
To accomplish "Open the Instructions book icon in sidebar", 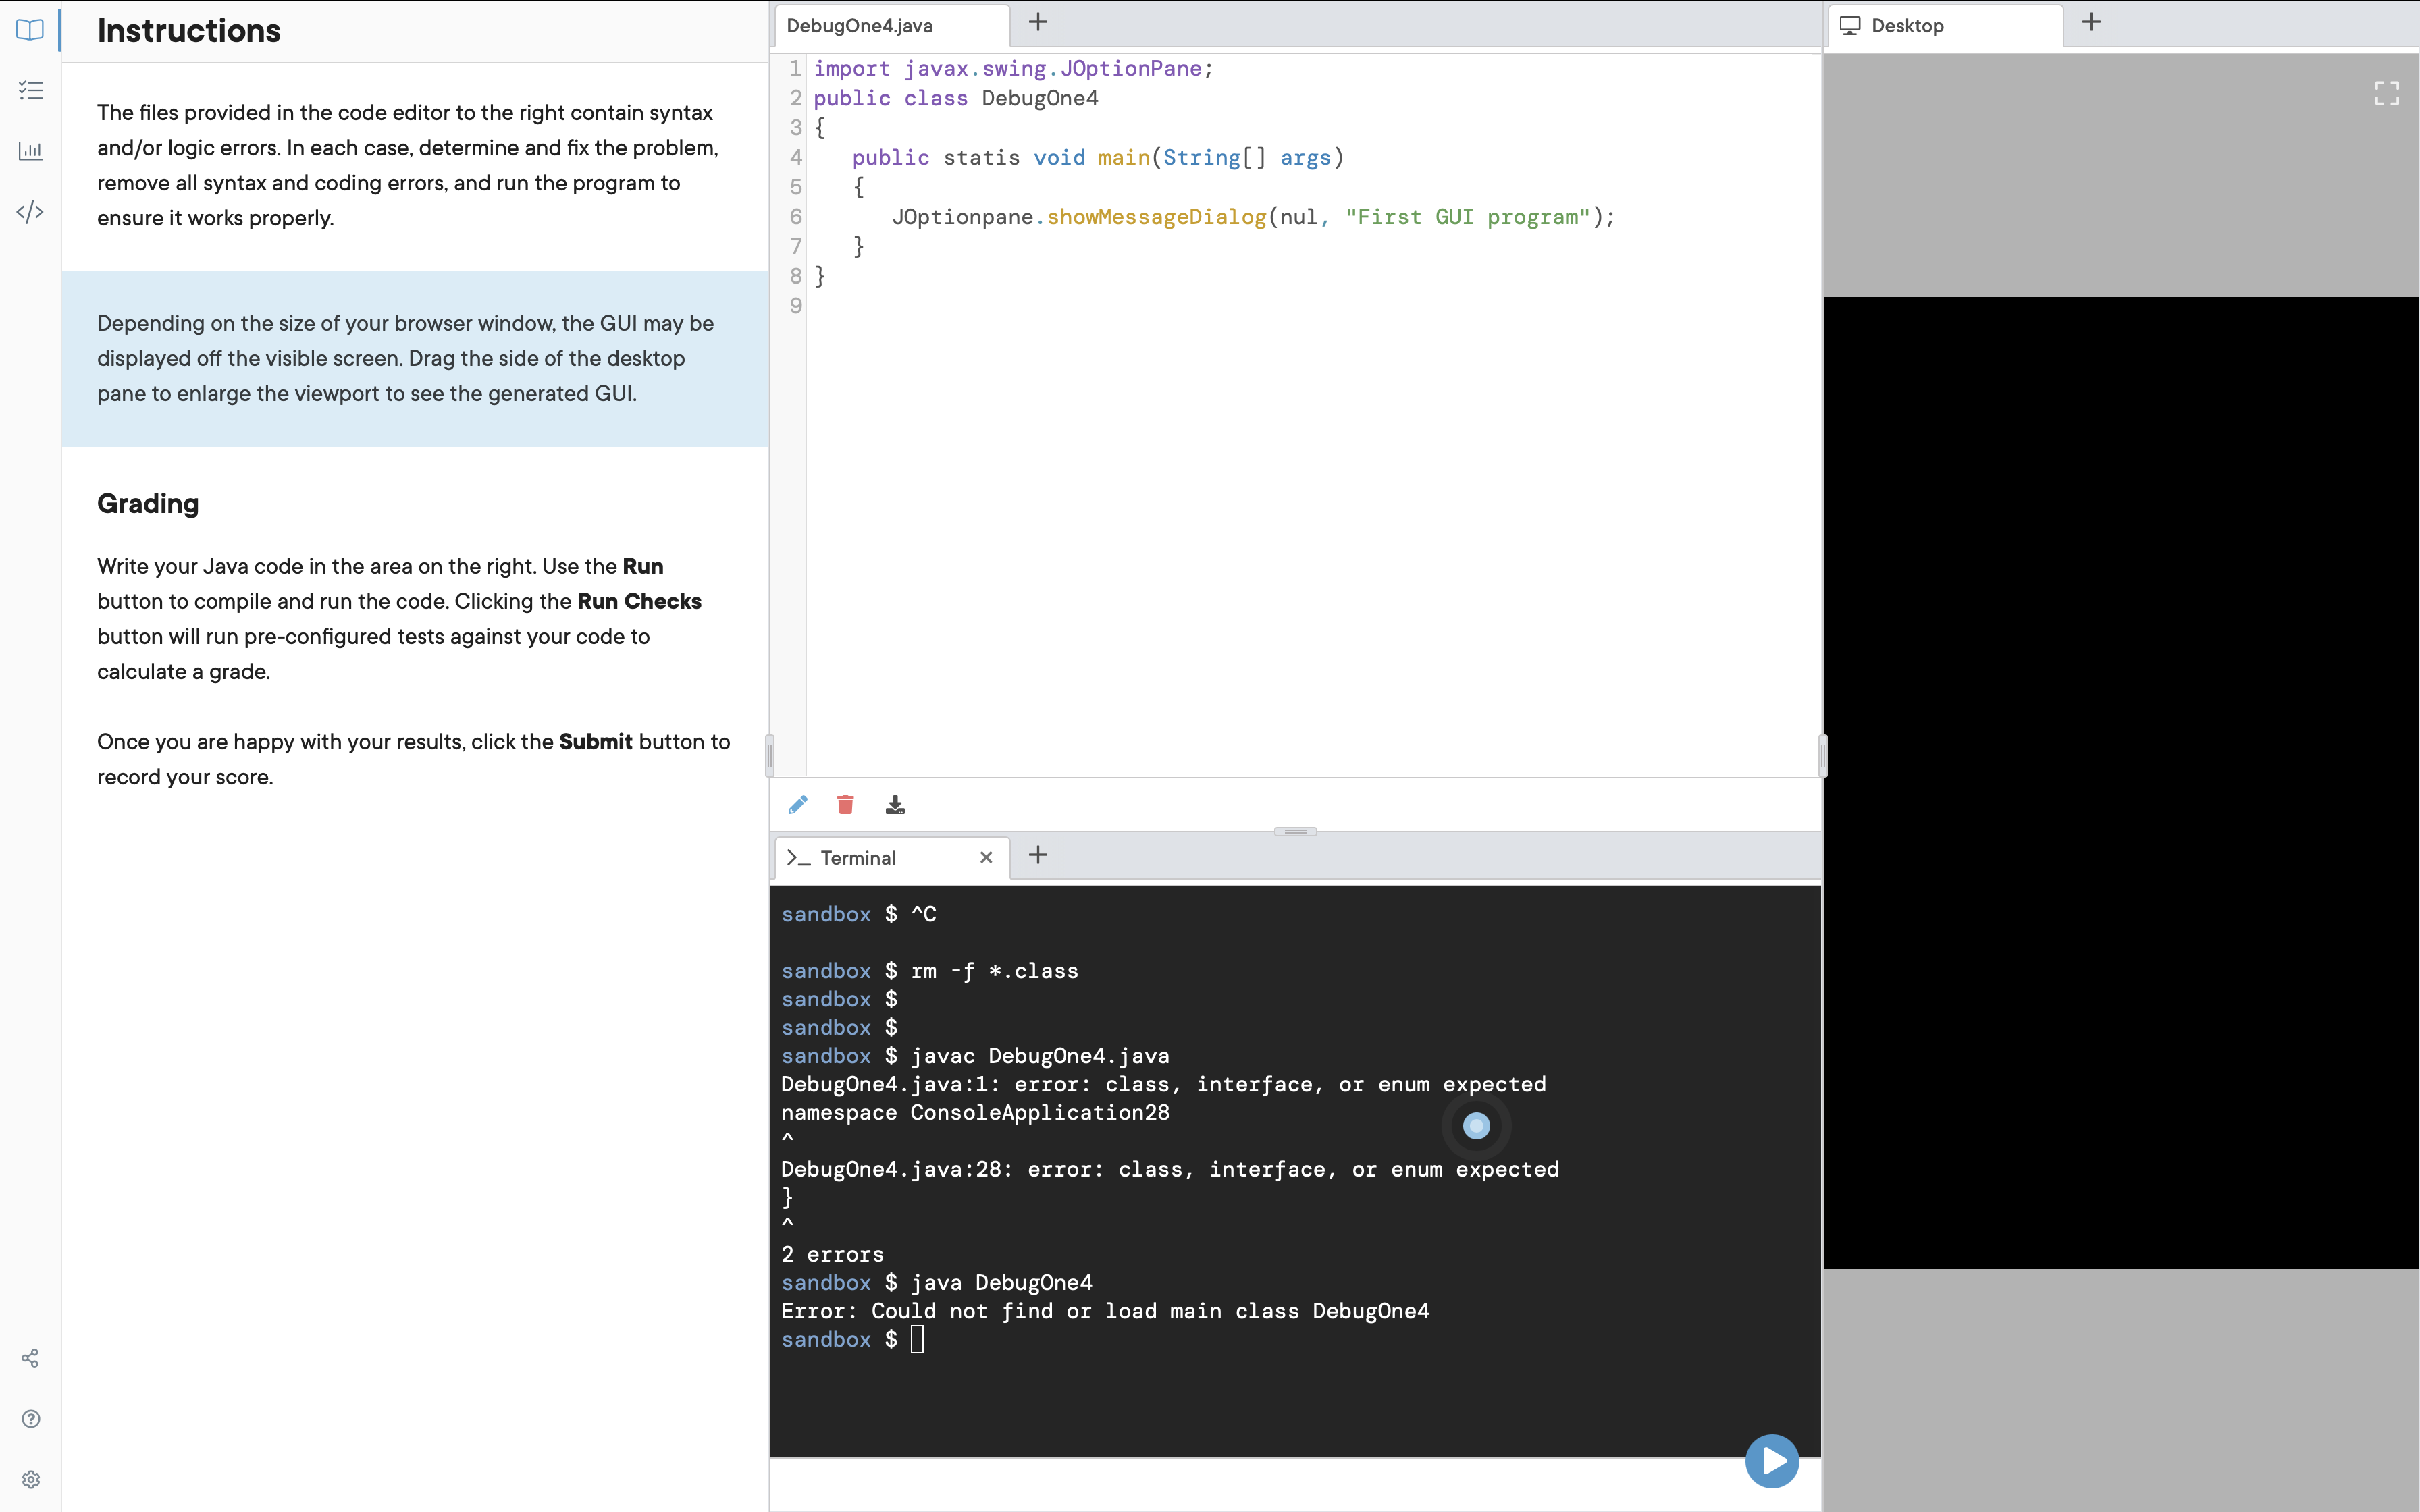I will tap(30, 30).
